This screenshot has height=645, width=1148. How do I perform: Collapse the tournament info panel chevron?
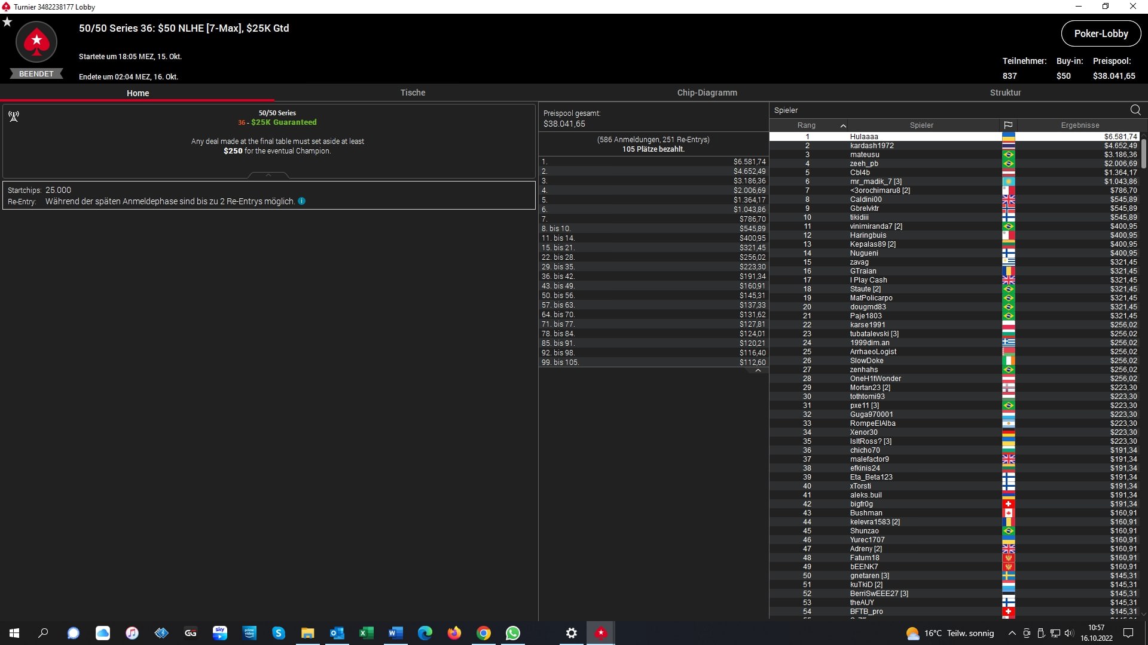pyautogui.click(x=268, y=175)
